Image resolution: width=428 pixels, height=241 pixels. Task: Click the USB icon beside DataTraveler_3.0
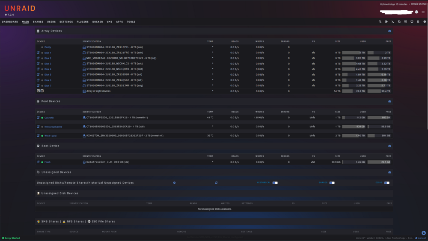pyautogui.click(x=84, y=162)
